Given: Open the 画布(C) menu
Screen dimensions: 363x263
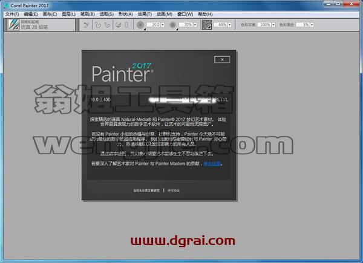Looking at the screenshot, I should (x=50, y=15).
